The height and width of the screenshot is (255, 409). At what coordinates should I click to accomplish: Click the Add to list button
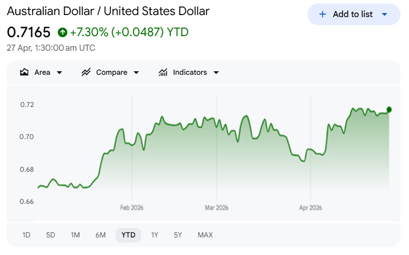click(x=353, y=15)
